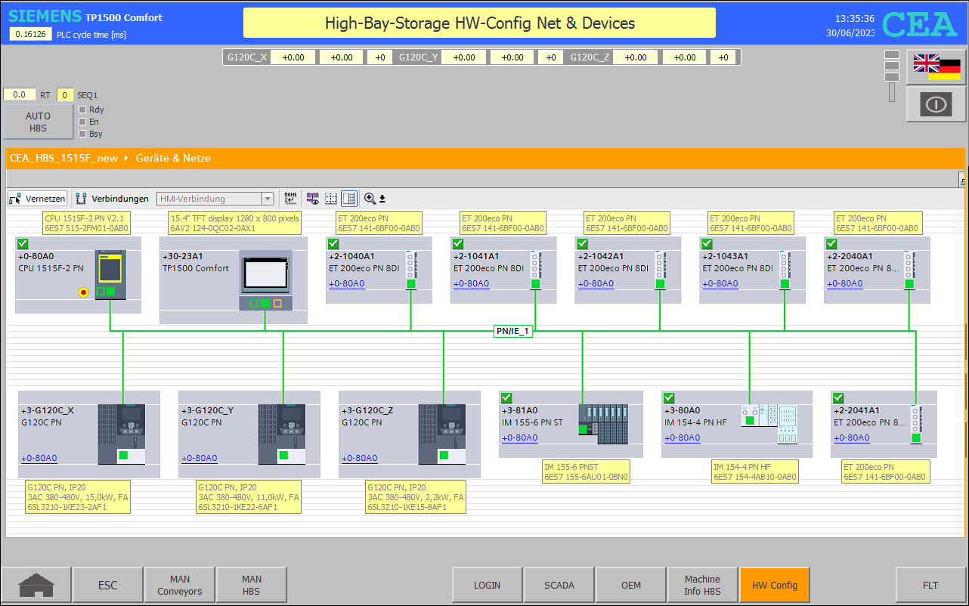The height and width of the screenshot is (606, 969).
Task: Switch to the SCADA tab
Action: coord(559,585)
